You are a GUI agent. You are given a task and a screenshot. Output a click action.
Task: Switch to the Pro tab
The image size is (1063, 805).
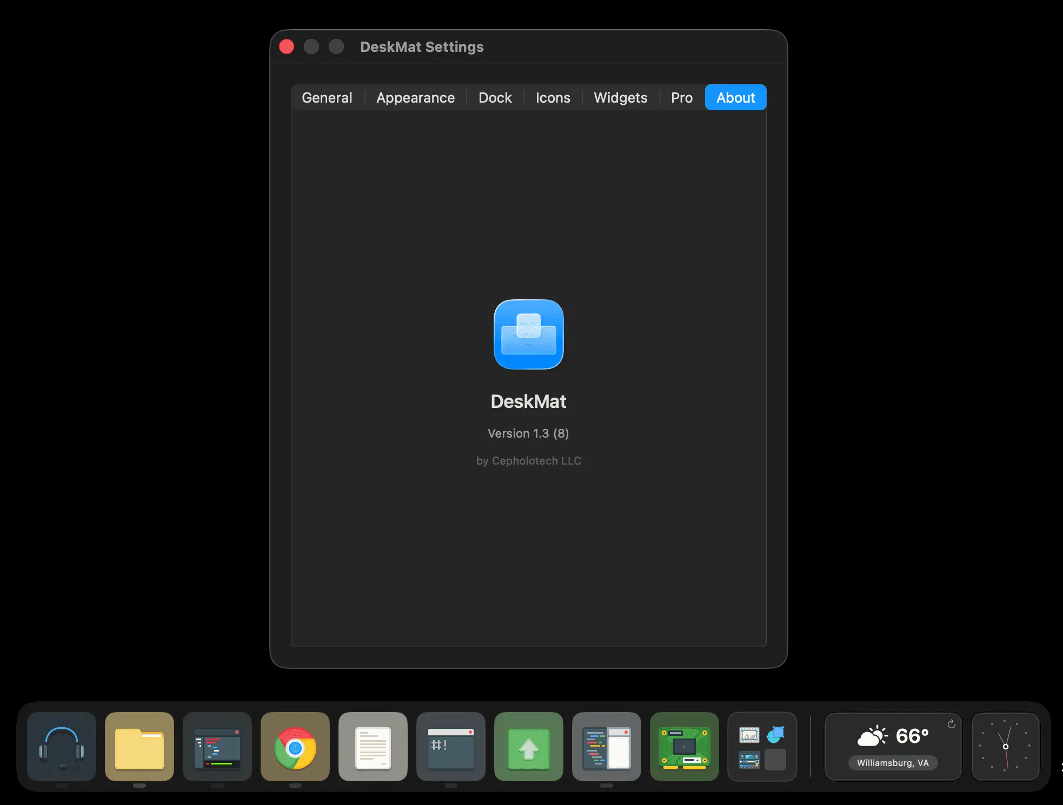682,98
